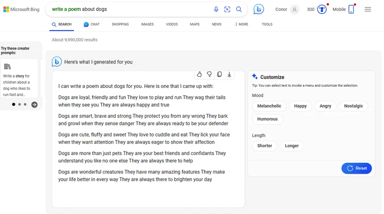Click the Reset button

click(x=357, y=168)
